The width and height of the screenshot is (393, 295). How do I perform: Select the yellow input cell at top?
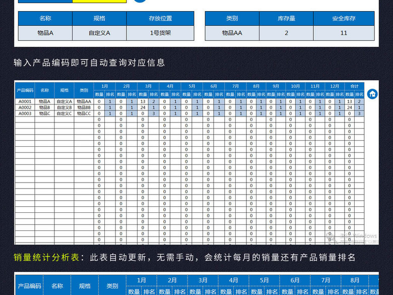[x=99, y=1]
